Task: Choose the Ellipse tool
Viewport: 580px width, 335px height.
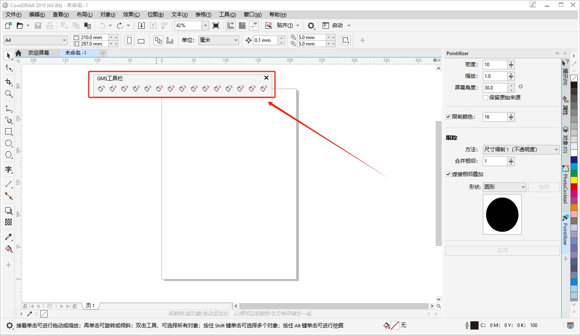Action: pyautogui.click(x=8, y=143)
